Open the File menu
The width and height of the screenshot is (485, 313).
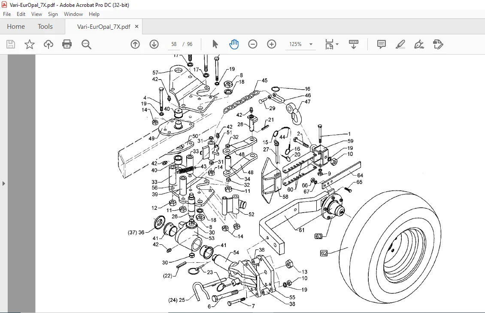pos(7,14)
